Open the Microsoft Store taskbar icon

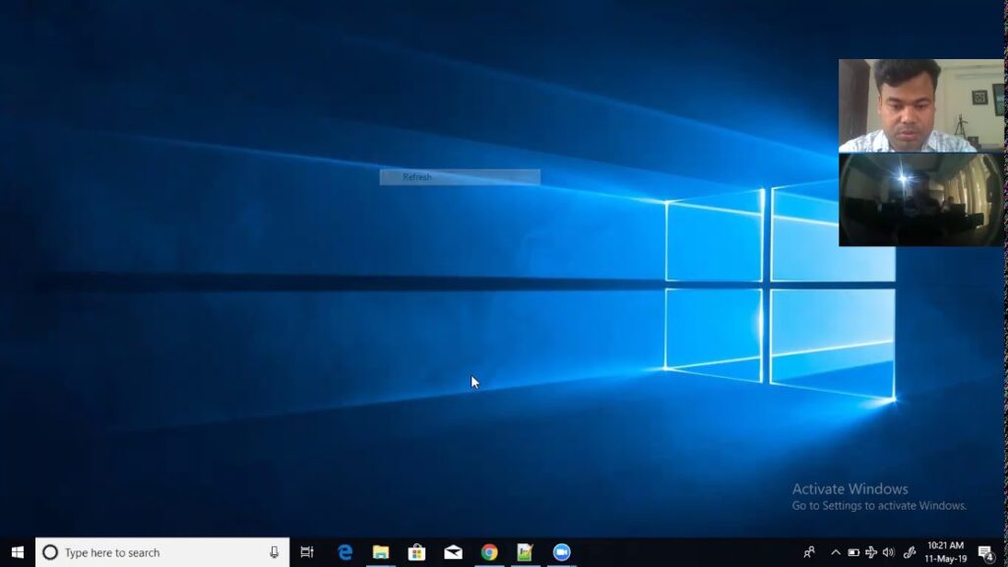(416, 552)
